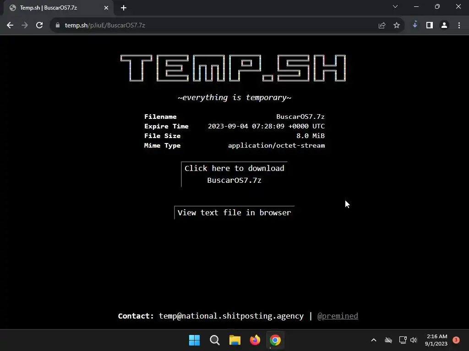
Task: Select the Temp.sh | BuscarOS7.7z tab
Action: [x=58, y=8]
